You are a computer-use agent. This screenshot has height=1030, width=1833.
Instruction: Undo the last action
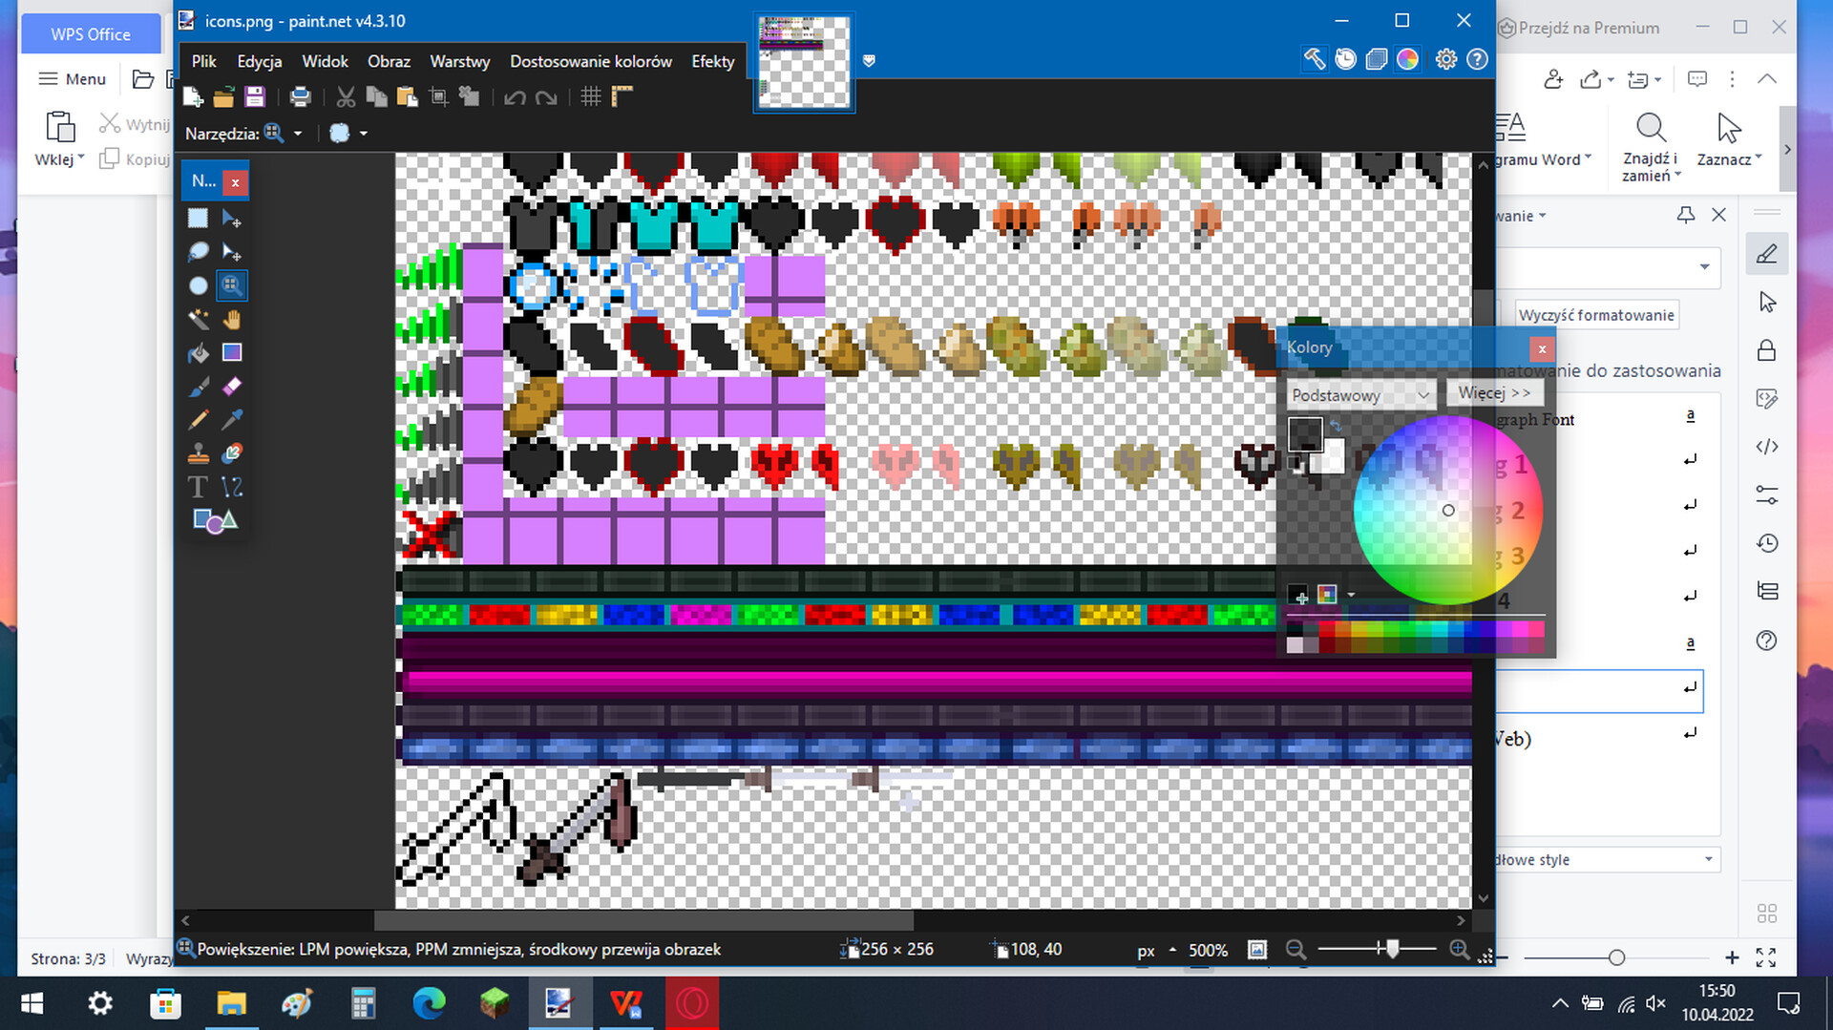click(x=516, y=96)
